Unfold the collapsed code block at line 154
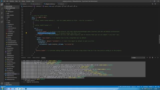This screenshot has width=160, height=90. [24, 22]
